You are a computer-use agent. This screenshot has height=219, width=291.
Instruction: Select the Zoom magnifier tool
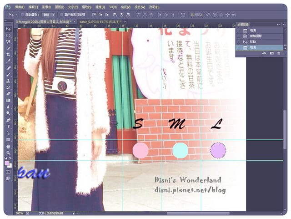click(8, 153)
